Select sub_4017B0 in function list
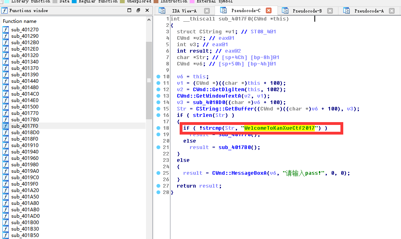 (25, 120)
